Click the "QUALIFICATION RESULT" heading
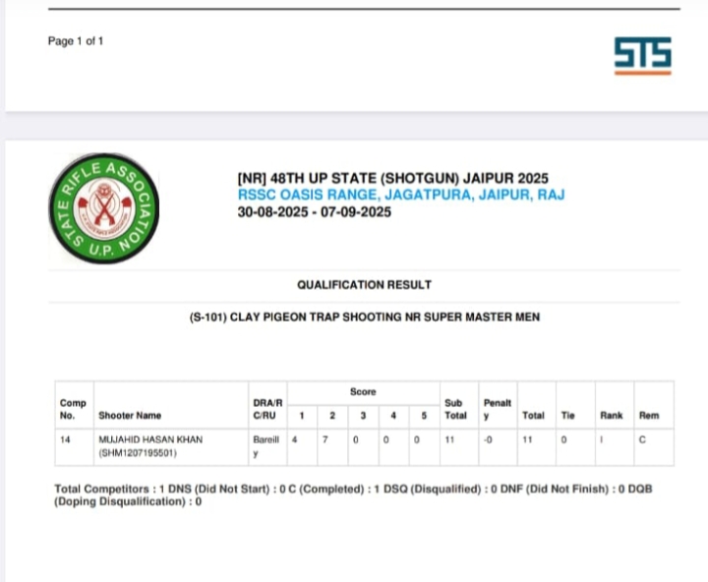The height and width of the screenshot is (582, 708). (364, 284)
